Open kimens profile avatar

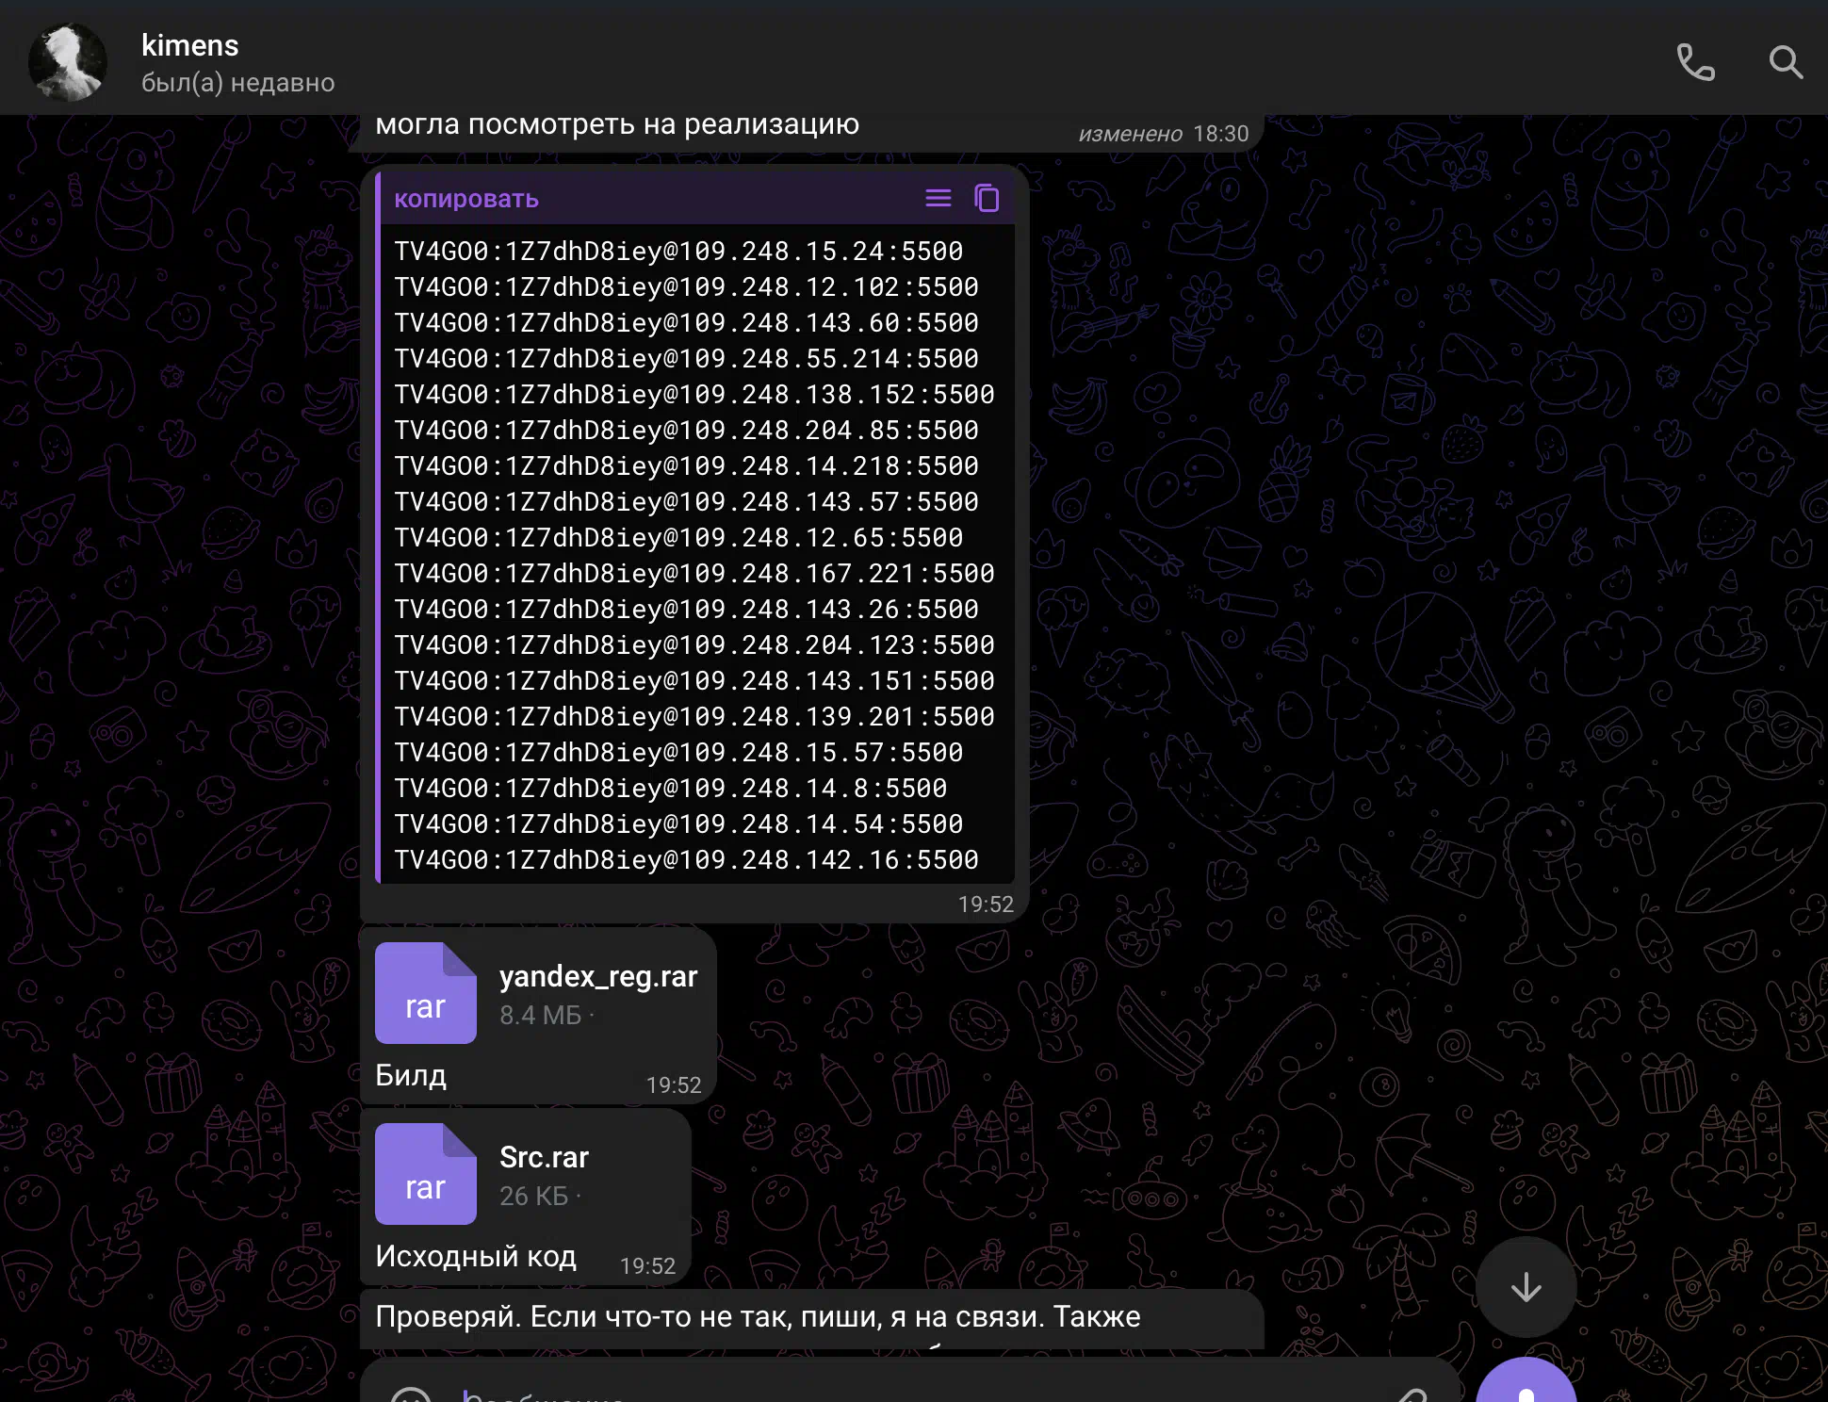click(68, 62)
